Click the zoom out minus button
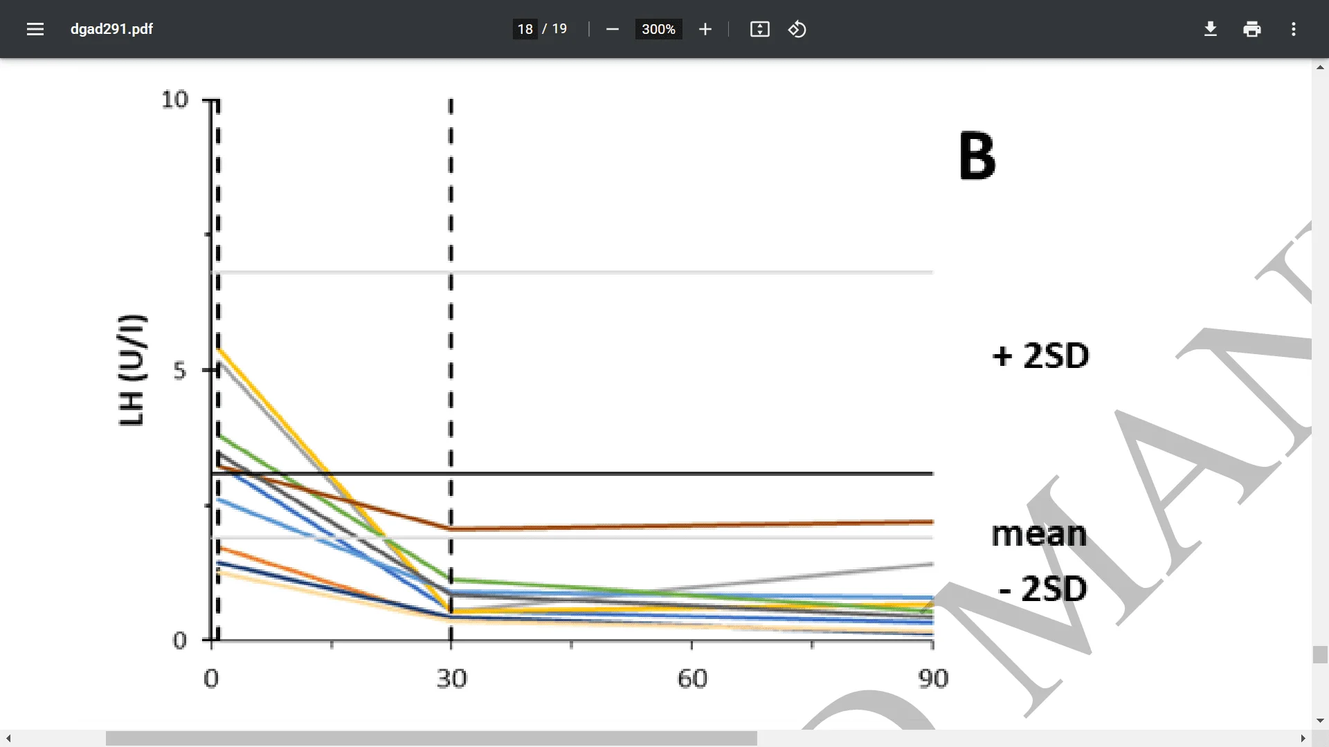 612,29
